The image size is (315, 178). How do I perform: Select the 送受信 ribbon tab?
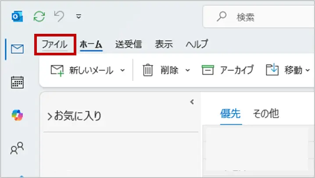click(128, 44)
